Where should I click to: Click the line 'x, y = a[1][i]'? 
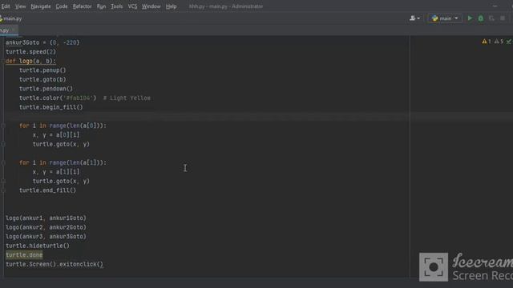[56, 172]
